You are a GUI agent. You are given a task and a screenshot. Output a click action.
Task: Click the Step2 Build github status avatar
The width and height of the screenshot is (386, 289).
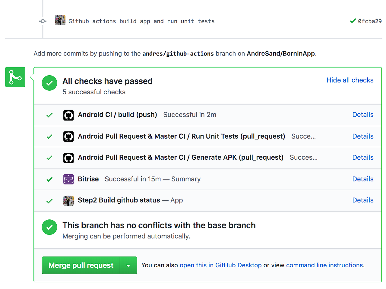(x=68, y=200)
